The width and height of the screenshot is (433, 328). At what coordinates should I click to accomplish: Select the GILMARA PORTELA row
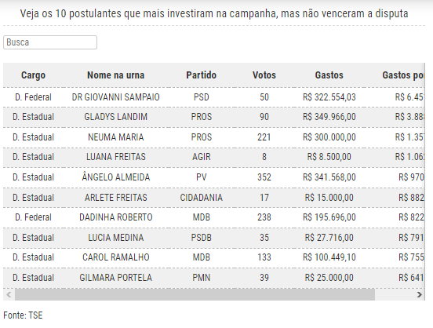(213, 278)
